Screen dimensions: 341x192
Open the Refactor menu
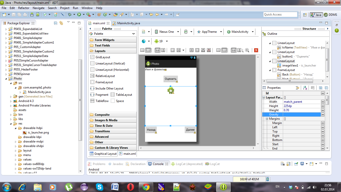pyautogui.click(x=24, y=8)
